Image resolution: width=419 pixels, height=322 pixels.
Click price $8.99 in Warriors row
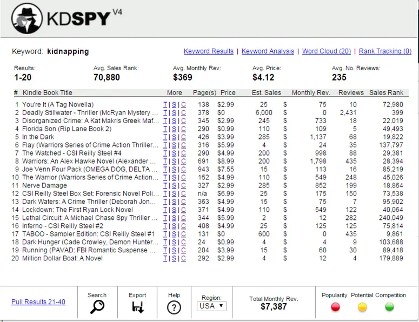coord(225,161)
